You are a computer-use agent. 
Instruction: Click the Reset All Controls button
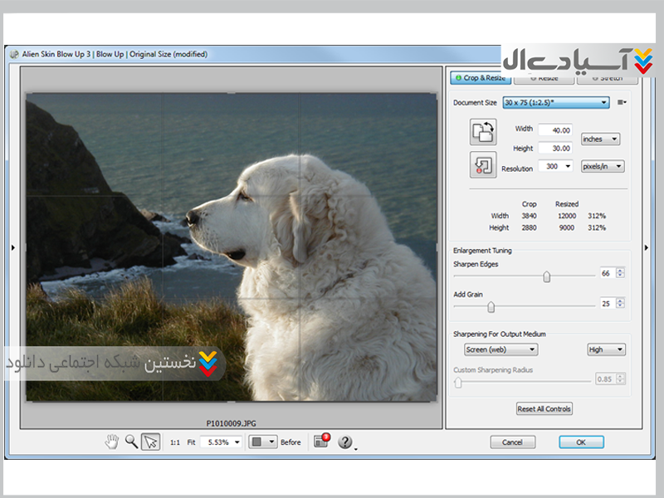tap(544, 408)
